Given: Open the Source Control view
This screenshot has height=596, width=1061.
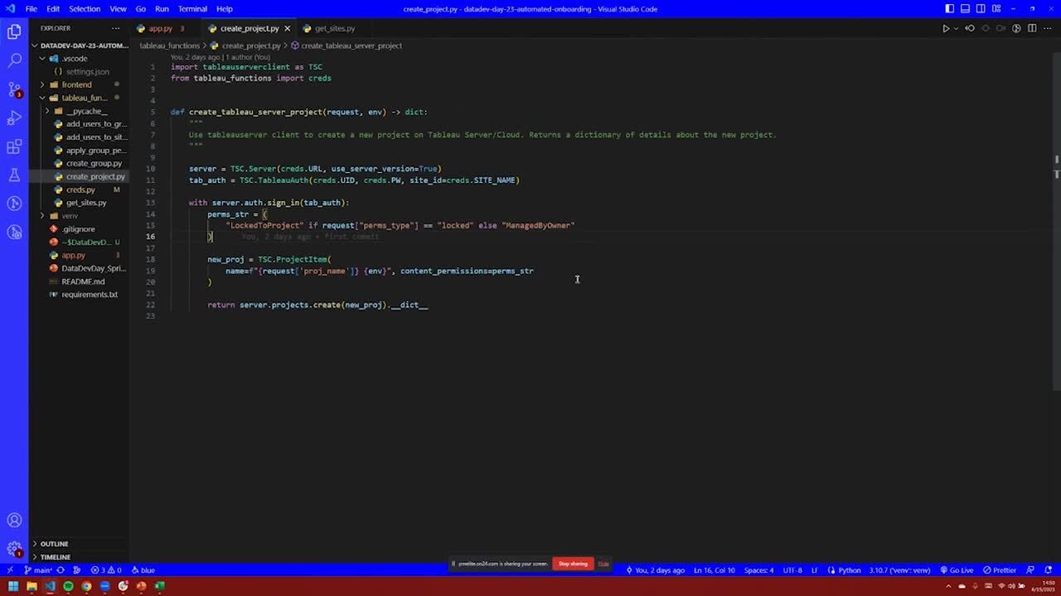Looking at the screenshot, I should (x=14, y=89).
